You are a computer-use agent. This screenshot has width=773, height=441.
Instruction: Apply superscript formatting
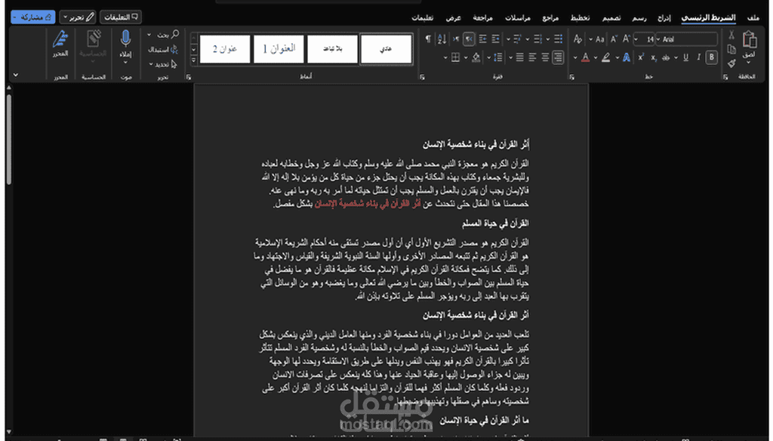(x=640, y=57)
